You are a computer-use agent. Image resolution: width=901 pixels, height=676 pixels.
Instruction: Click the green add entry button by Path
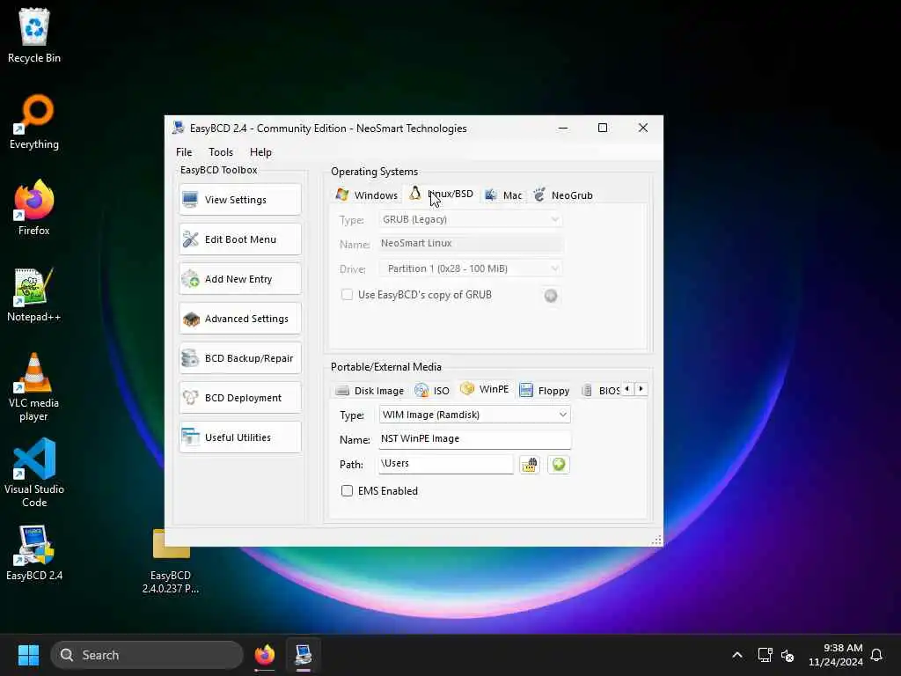pyautogui.click(x=558, y=464)
